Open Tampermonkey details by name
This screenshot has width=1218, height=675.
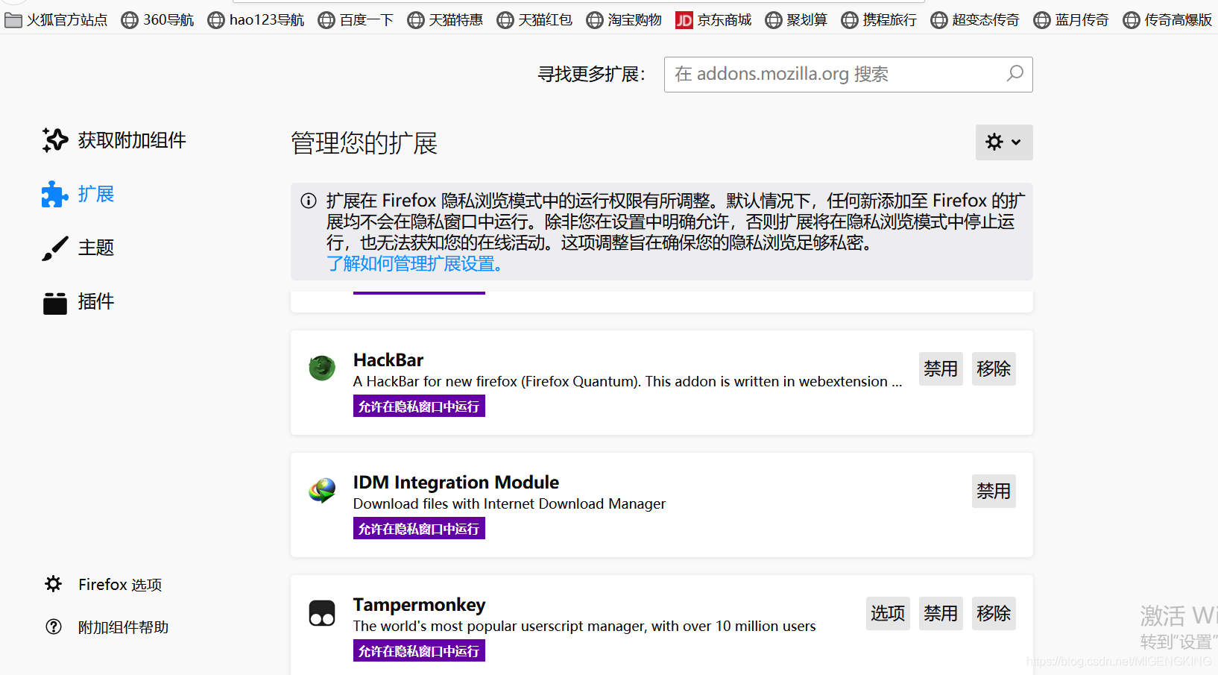[419, 605]
